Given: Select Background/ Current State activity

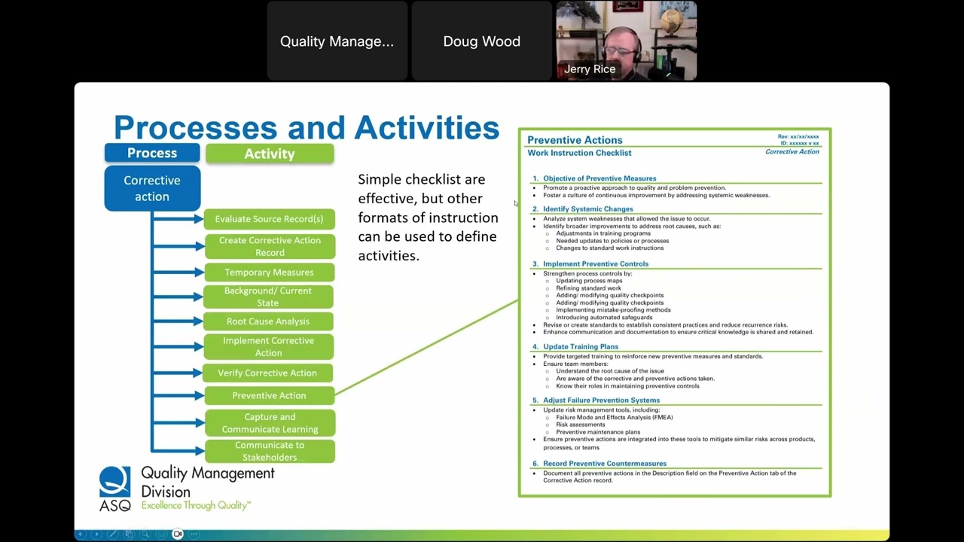Looking at the screenshot, I should 268,297.
